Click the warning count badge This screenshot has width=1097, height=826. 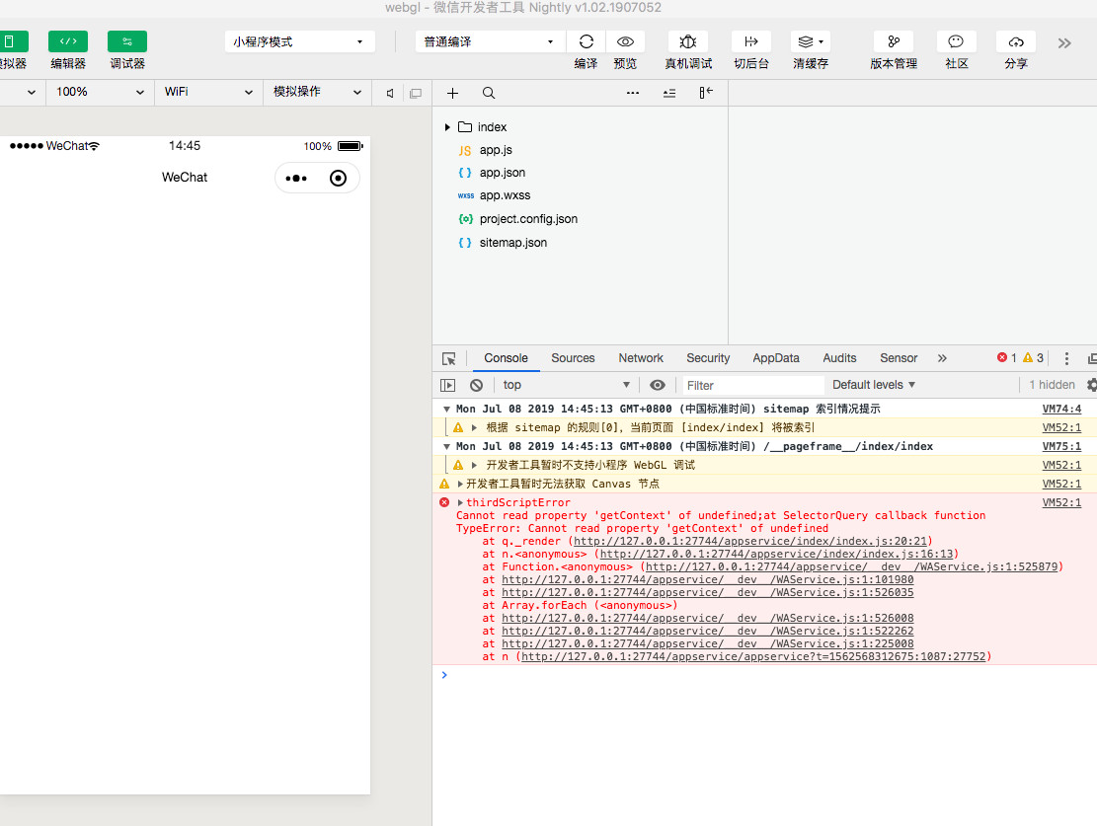[1034, 357]
